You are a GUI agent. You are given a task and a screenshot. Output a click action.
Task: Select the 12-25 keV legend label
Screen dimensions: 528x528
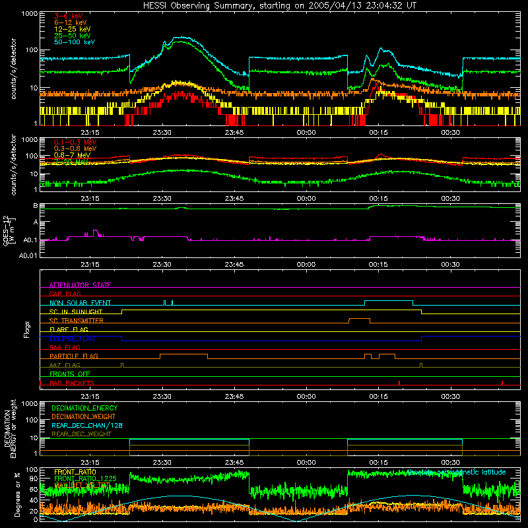(x=72, y=29)
